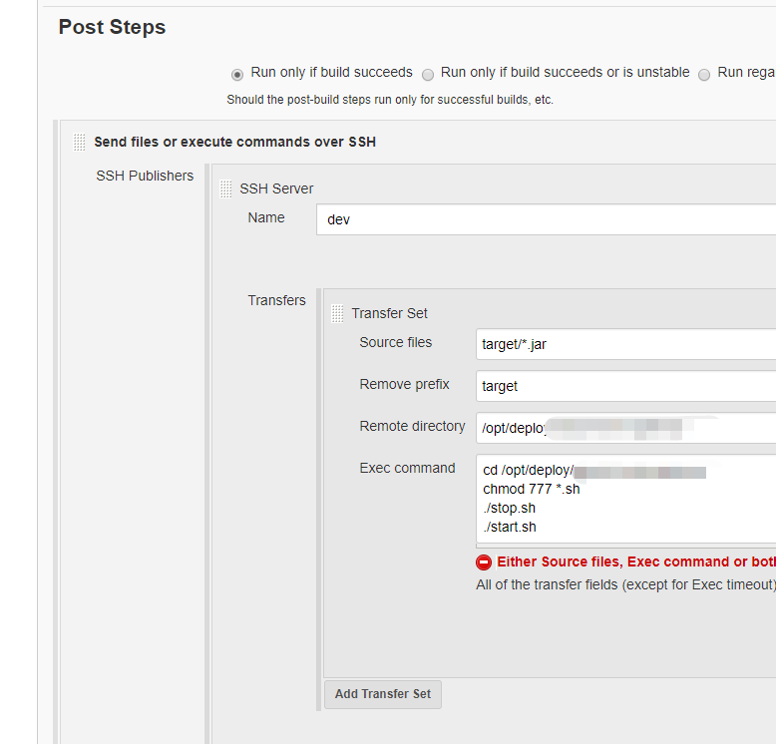Screen dimensions: 776x744
Task: Click the Post Steps section heading
Action: [x=112, y=27]
